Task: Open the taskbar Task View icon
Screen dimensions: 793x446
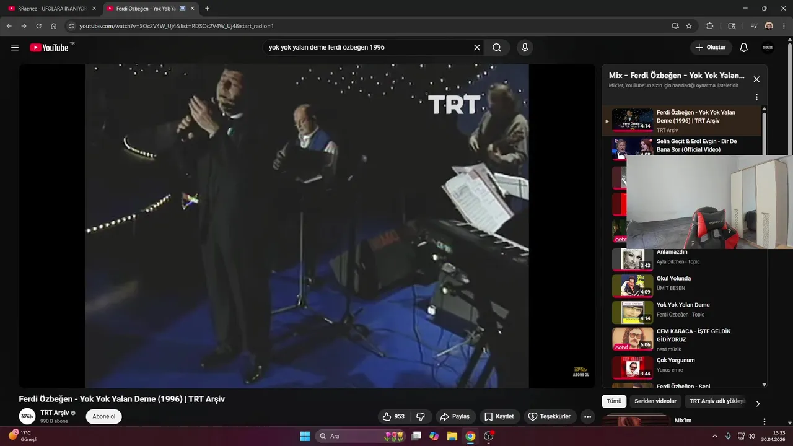Action: pos(416,436)
